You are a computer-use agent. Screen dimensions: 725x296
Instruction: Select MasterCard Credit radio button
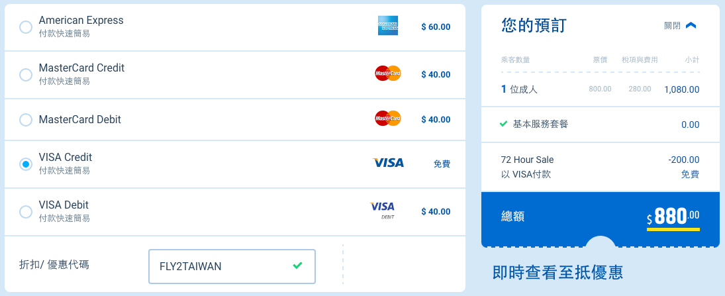click(25, 74)
